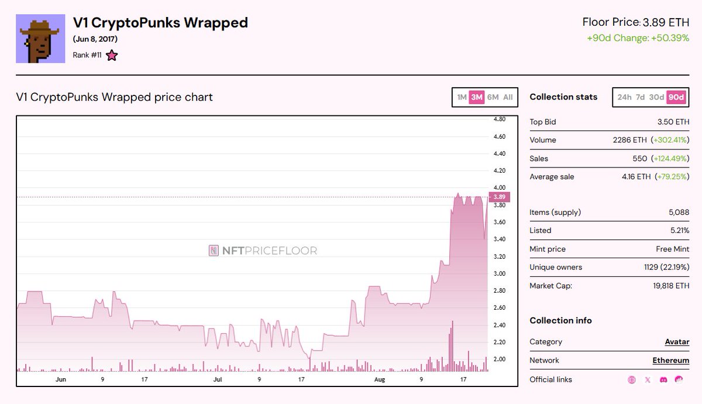Click the pink star next to Rank #11
The width and height of the screenshot is (702, 404).
[112, 56]
